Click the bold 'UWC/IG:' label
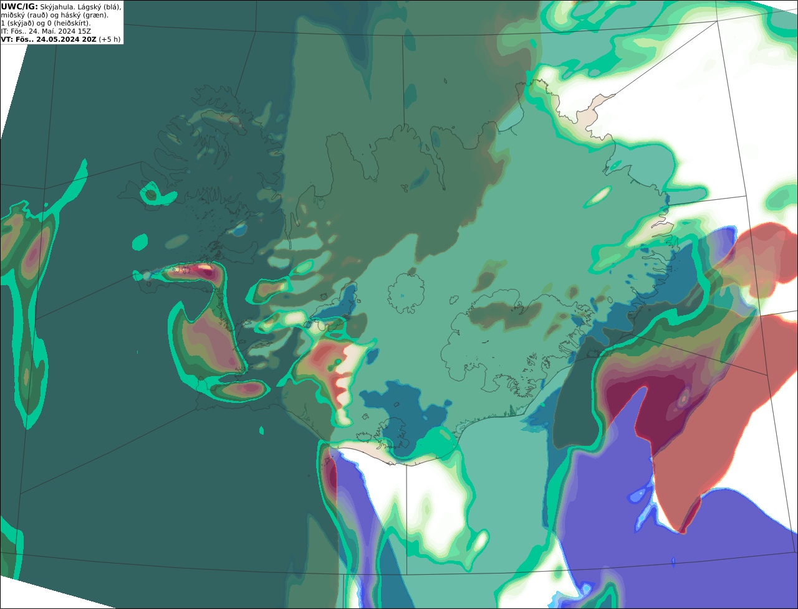Viewport: 798px width, 609px height. (x=19, y=7)
